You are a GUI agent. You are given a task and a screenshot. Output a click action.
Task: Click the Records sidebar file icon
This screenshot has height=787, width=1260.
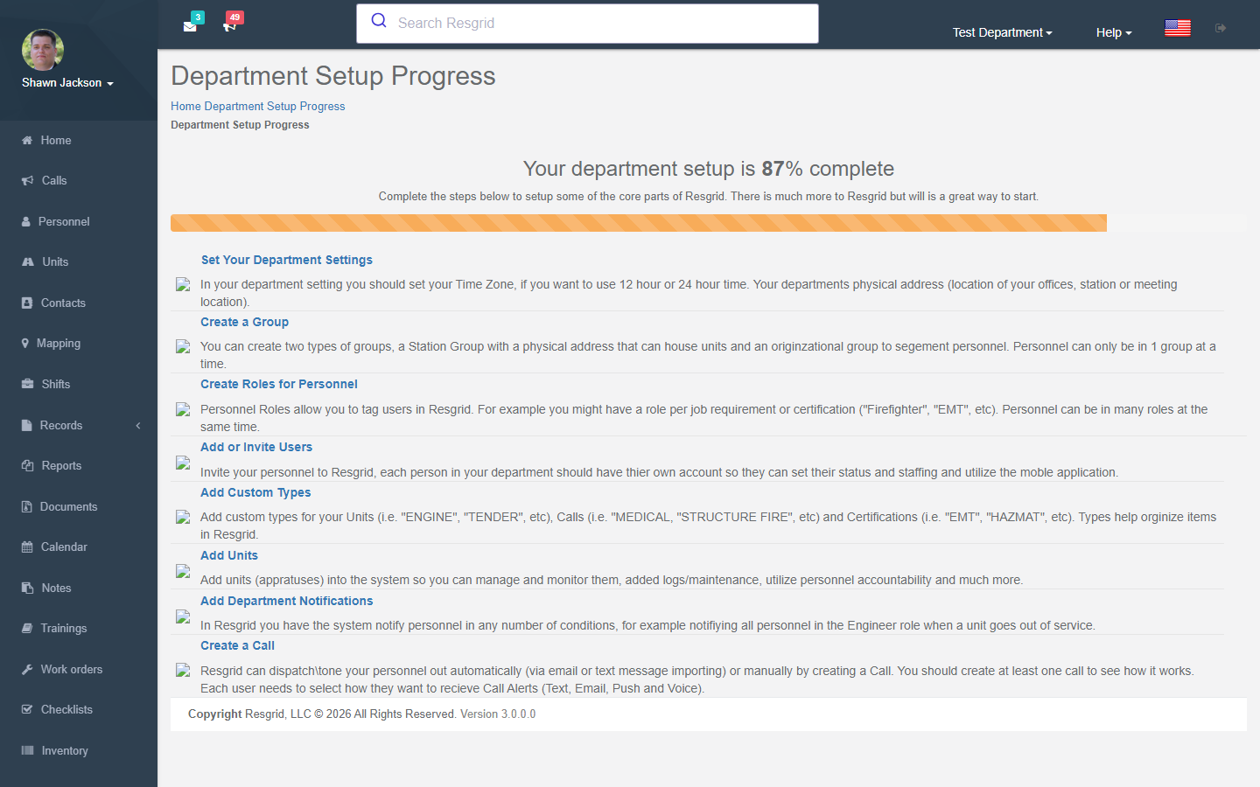pos(26,426)
